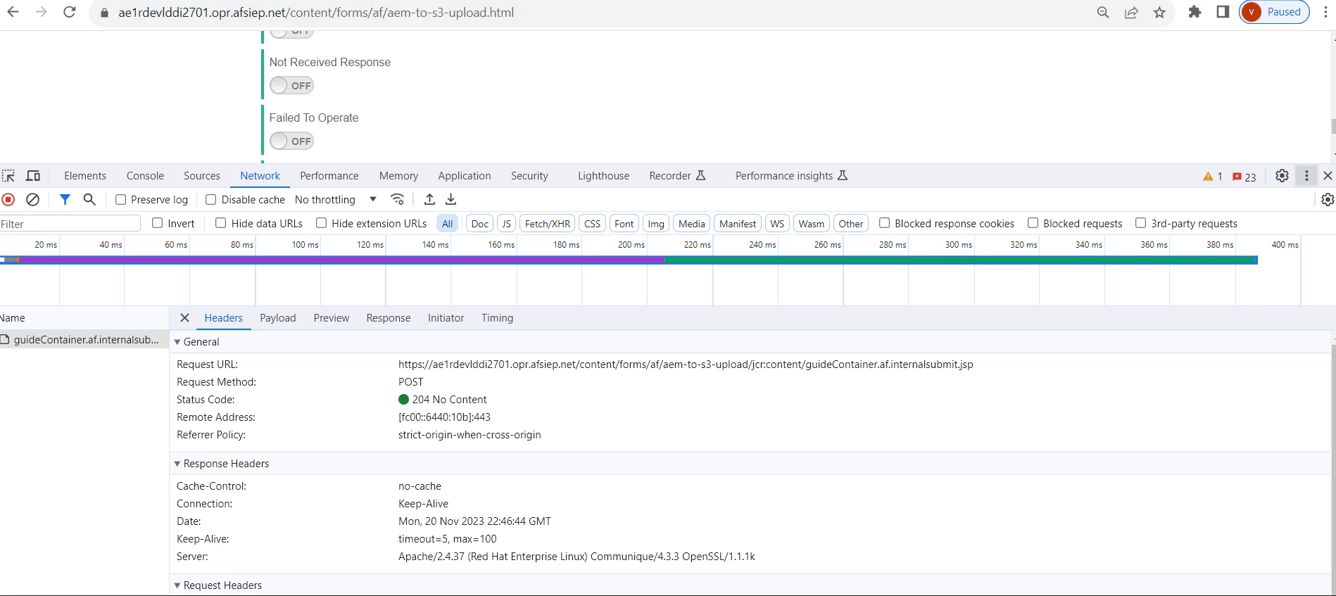Share this page icon
Viewport: 1336px width, 596px height.
[1131, 13]
